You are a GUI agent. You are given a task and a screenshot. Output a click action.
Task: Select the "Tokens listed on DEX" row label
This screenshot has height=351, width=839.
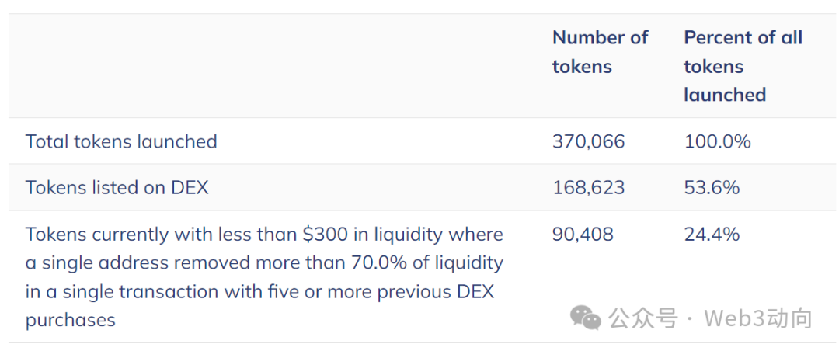click(117, 187)
